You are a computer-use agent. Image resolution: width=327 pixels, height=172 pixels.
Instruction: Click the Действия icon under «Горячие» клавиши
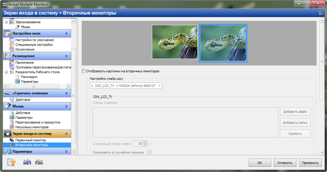[x=12, y=100]
